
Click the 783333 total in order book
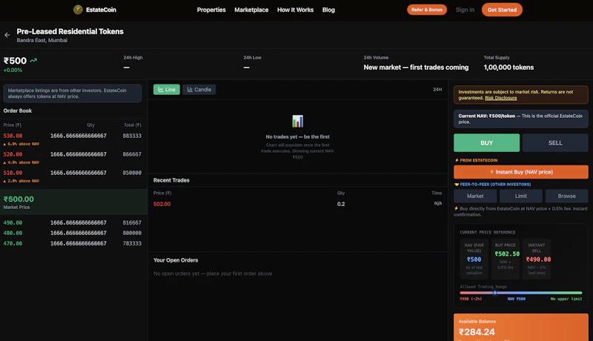(132, 243)
